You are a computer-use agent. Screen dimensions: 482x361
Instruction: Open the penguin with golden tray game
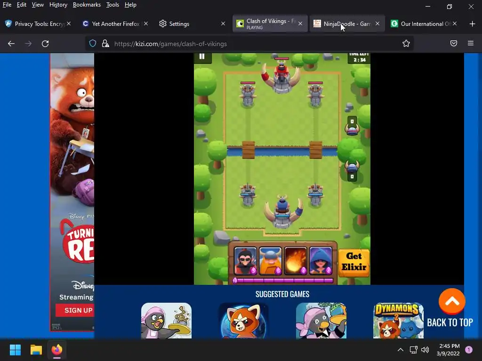tap(166, 321)
